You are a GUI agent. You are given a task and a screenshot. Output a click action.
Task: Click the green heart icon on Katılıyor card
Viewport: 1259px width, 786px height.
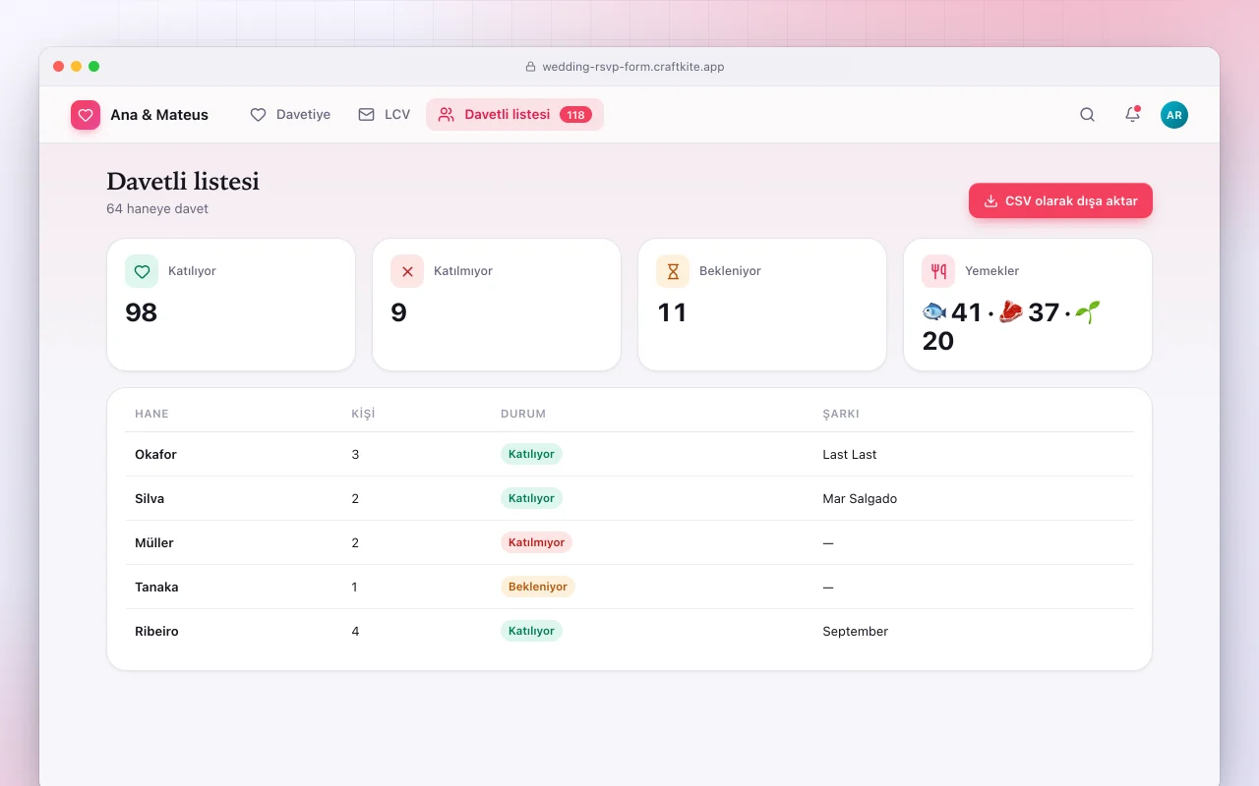[142, 271]
